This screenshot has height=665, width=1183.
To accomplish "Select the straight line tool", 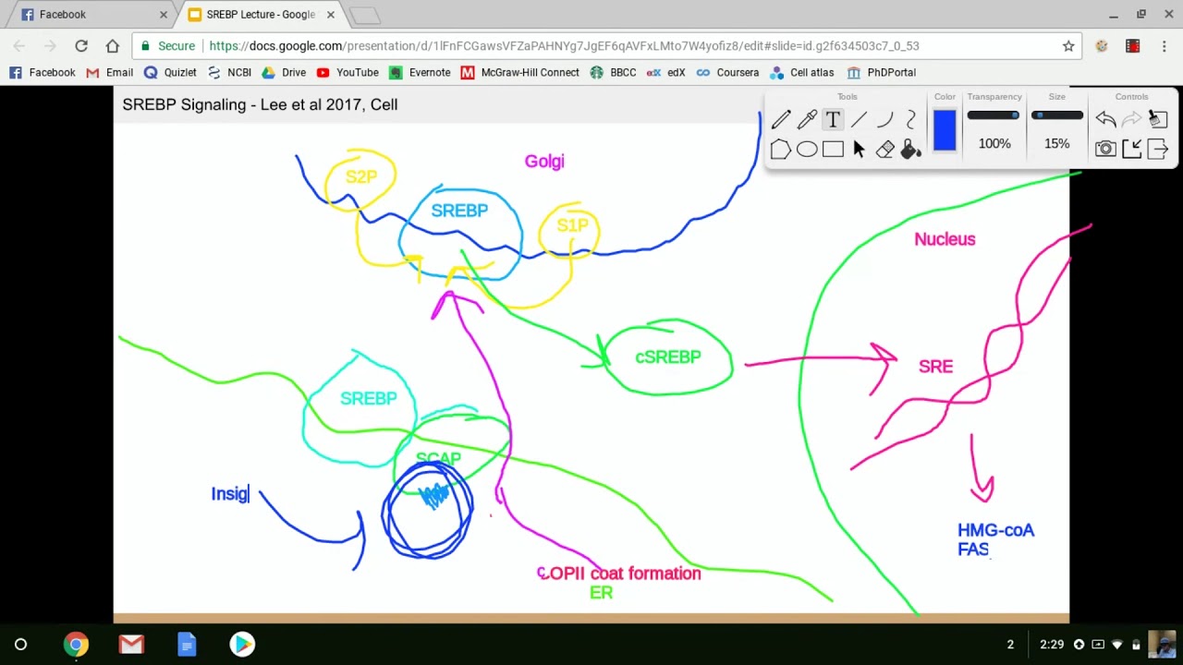I will [859, 119].
